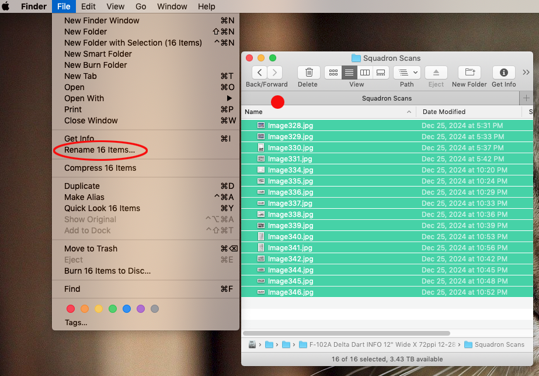This screenshot has height=376, width=539.
Task: Switch to list view
Action: click(x=349, y=73)
